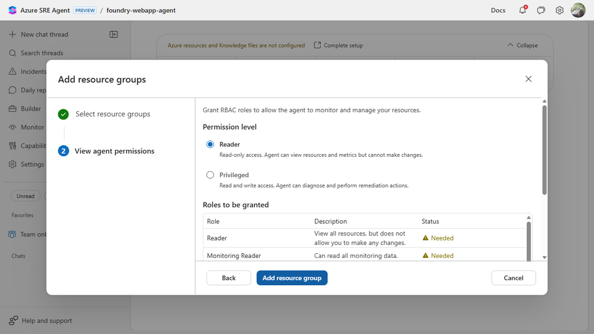
Task: Open Search threads
Action: pyautogui.click(x=42, y=53)
